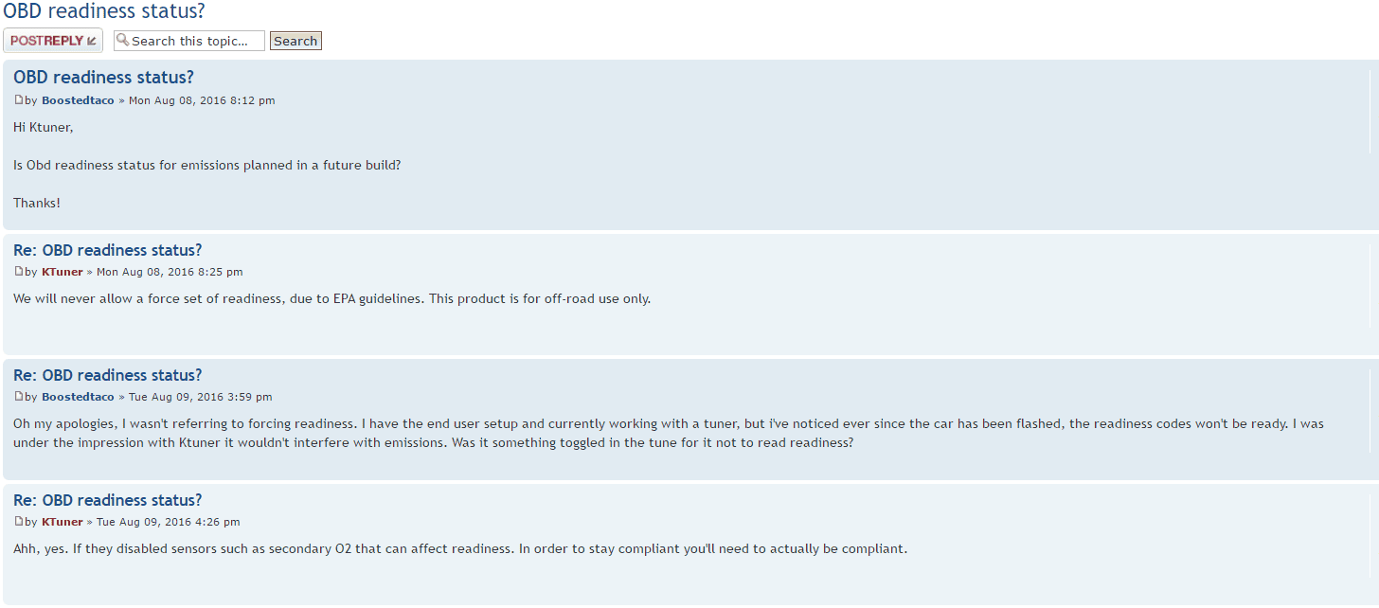Click the 'Mon Aug 08, 2016 8:12 pm' timestamp
The height and width of the screenshot is (608, 1379).
tap(202, 100)
